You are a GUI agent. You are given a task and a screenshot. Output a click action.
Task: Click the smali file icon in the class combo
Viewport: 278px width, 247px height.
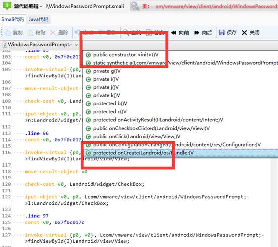coord(5,45)
